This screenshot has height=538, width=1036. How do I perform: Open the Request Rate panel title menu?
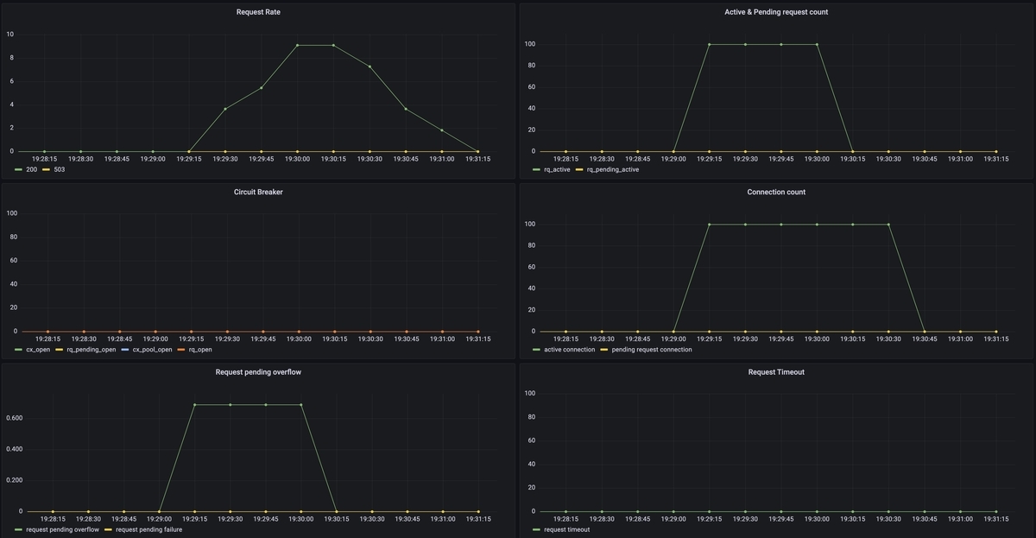(x=258, y=12)
